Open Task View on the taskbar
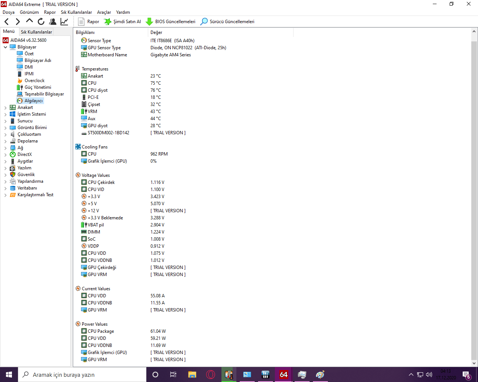The width and height of the screenshot is (478, 382). click(x=173, y=375)
